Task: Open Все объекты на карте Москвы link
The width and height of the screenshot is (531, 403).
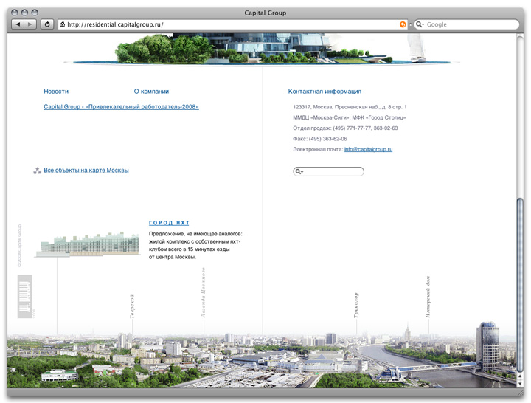Action: (x=86, y=170)
